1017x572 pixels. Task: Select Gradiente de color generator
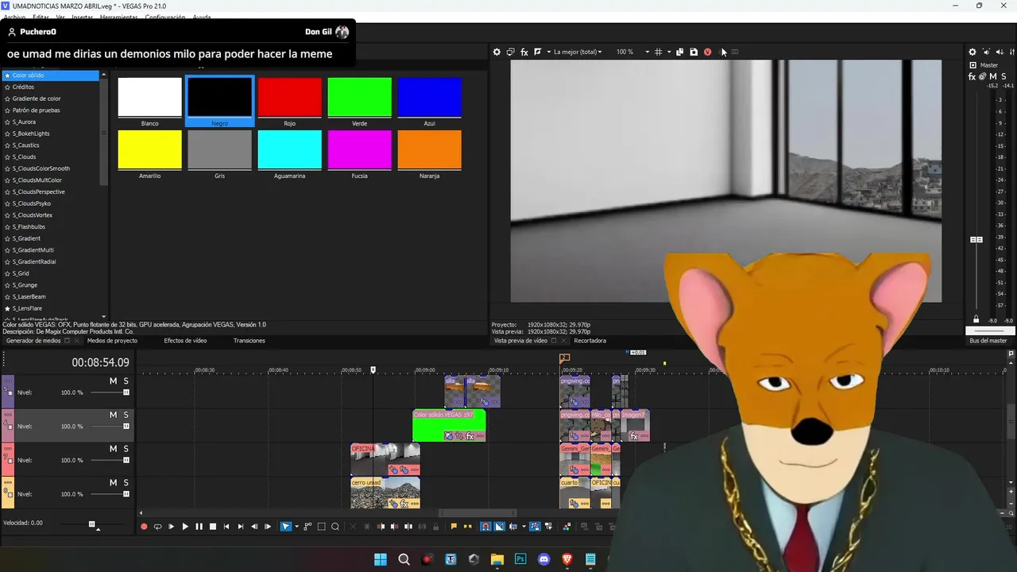pos(37,99)
